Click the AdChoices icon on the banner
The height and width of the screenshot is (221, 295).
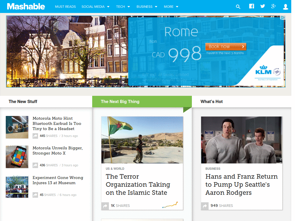pos(283,18)
